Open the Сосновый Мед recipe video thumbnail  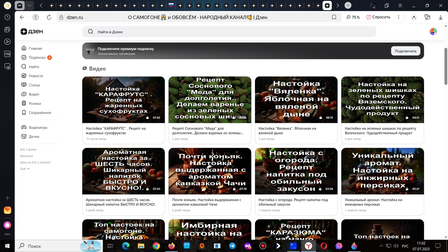(x=210, y=100)
